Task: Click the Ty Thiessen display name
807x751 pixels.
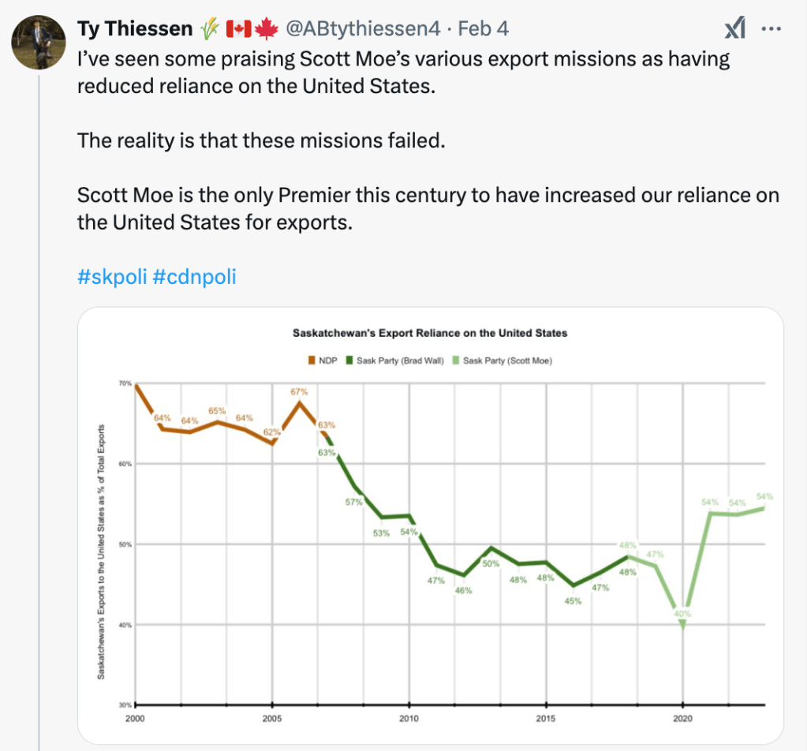Action: (135, 29)
